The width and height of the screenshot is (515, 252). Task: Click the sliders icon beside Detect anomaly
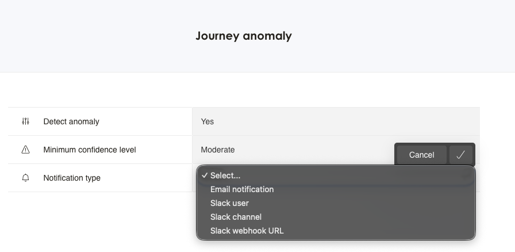click(25, 121)
